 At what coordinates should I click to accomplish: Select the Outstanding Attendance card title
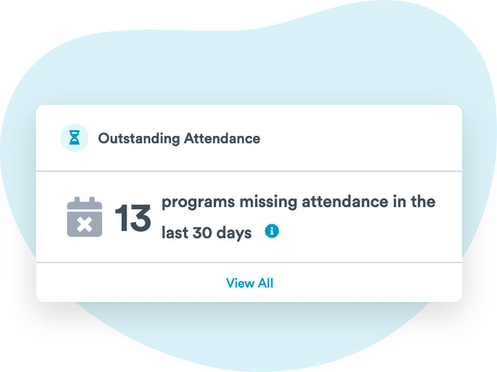click(179, 138)
